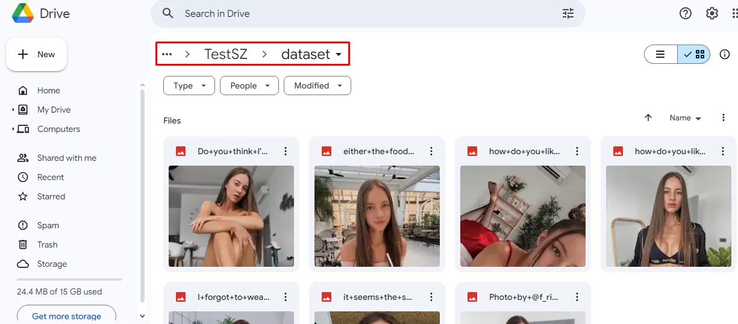This screenshot has height=324, width=738.
Task: Click the search magnifier icon
Action: click(x=168, y=13)
